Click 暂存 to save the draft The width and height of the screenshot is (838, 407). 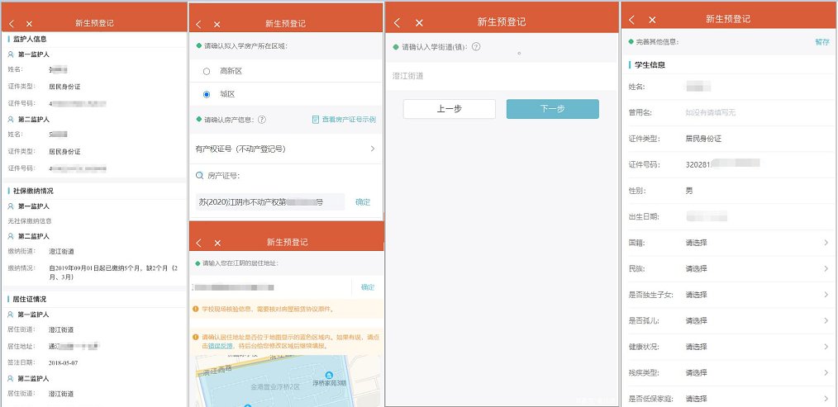(821, 41)
